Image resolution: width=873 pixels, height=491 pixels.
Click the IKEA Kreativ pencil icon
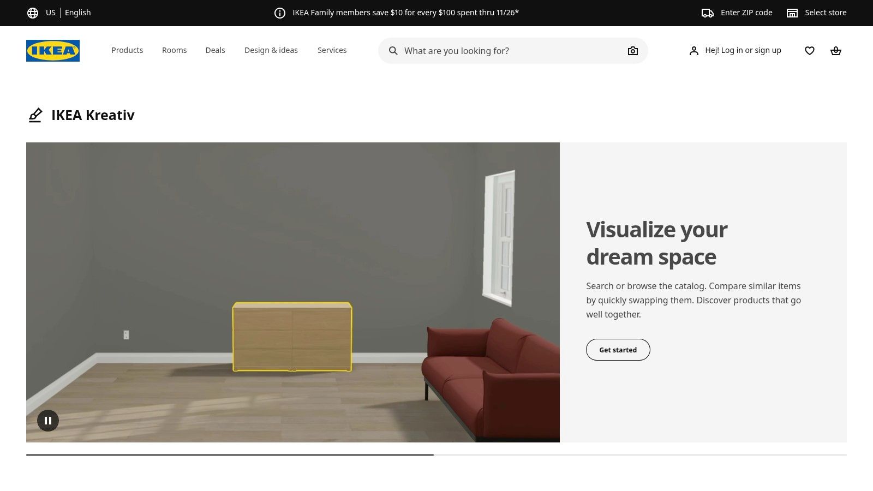(35, 115)
